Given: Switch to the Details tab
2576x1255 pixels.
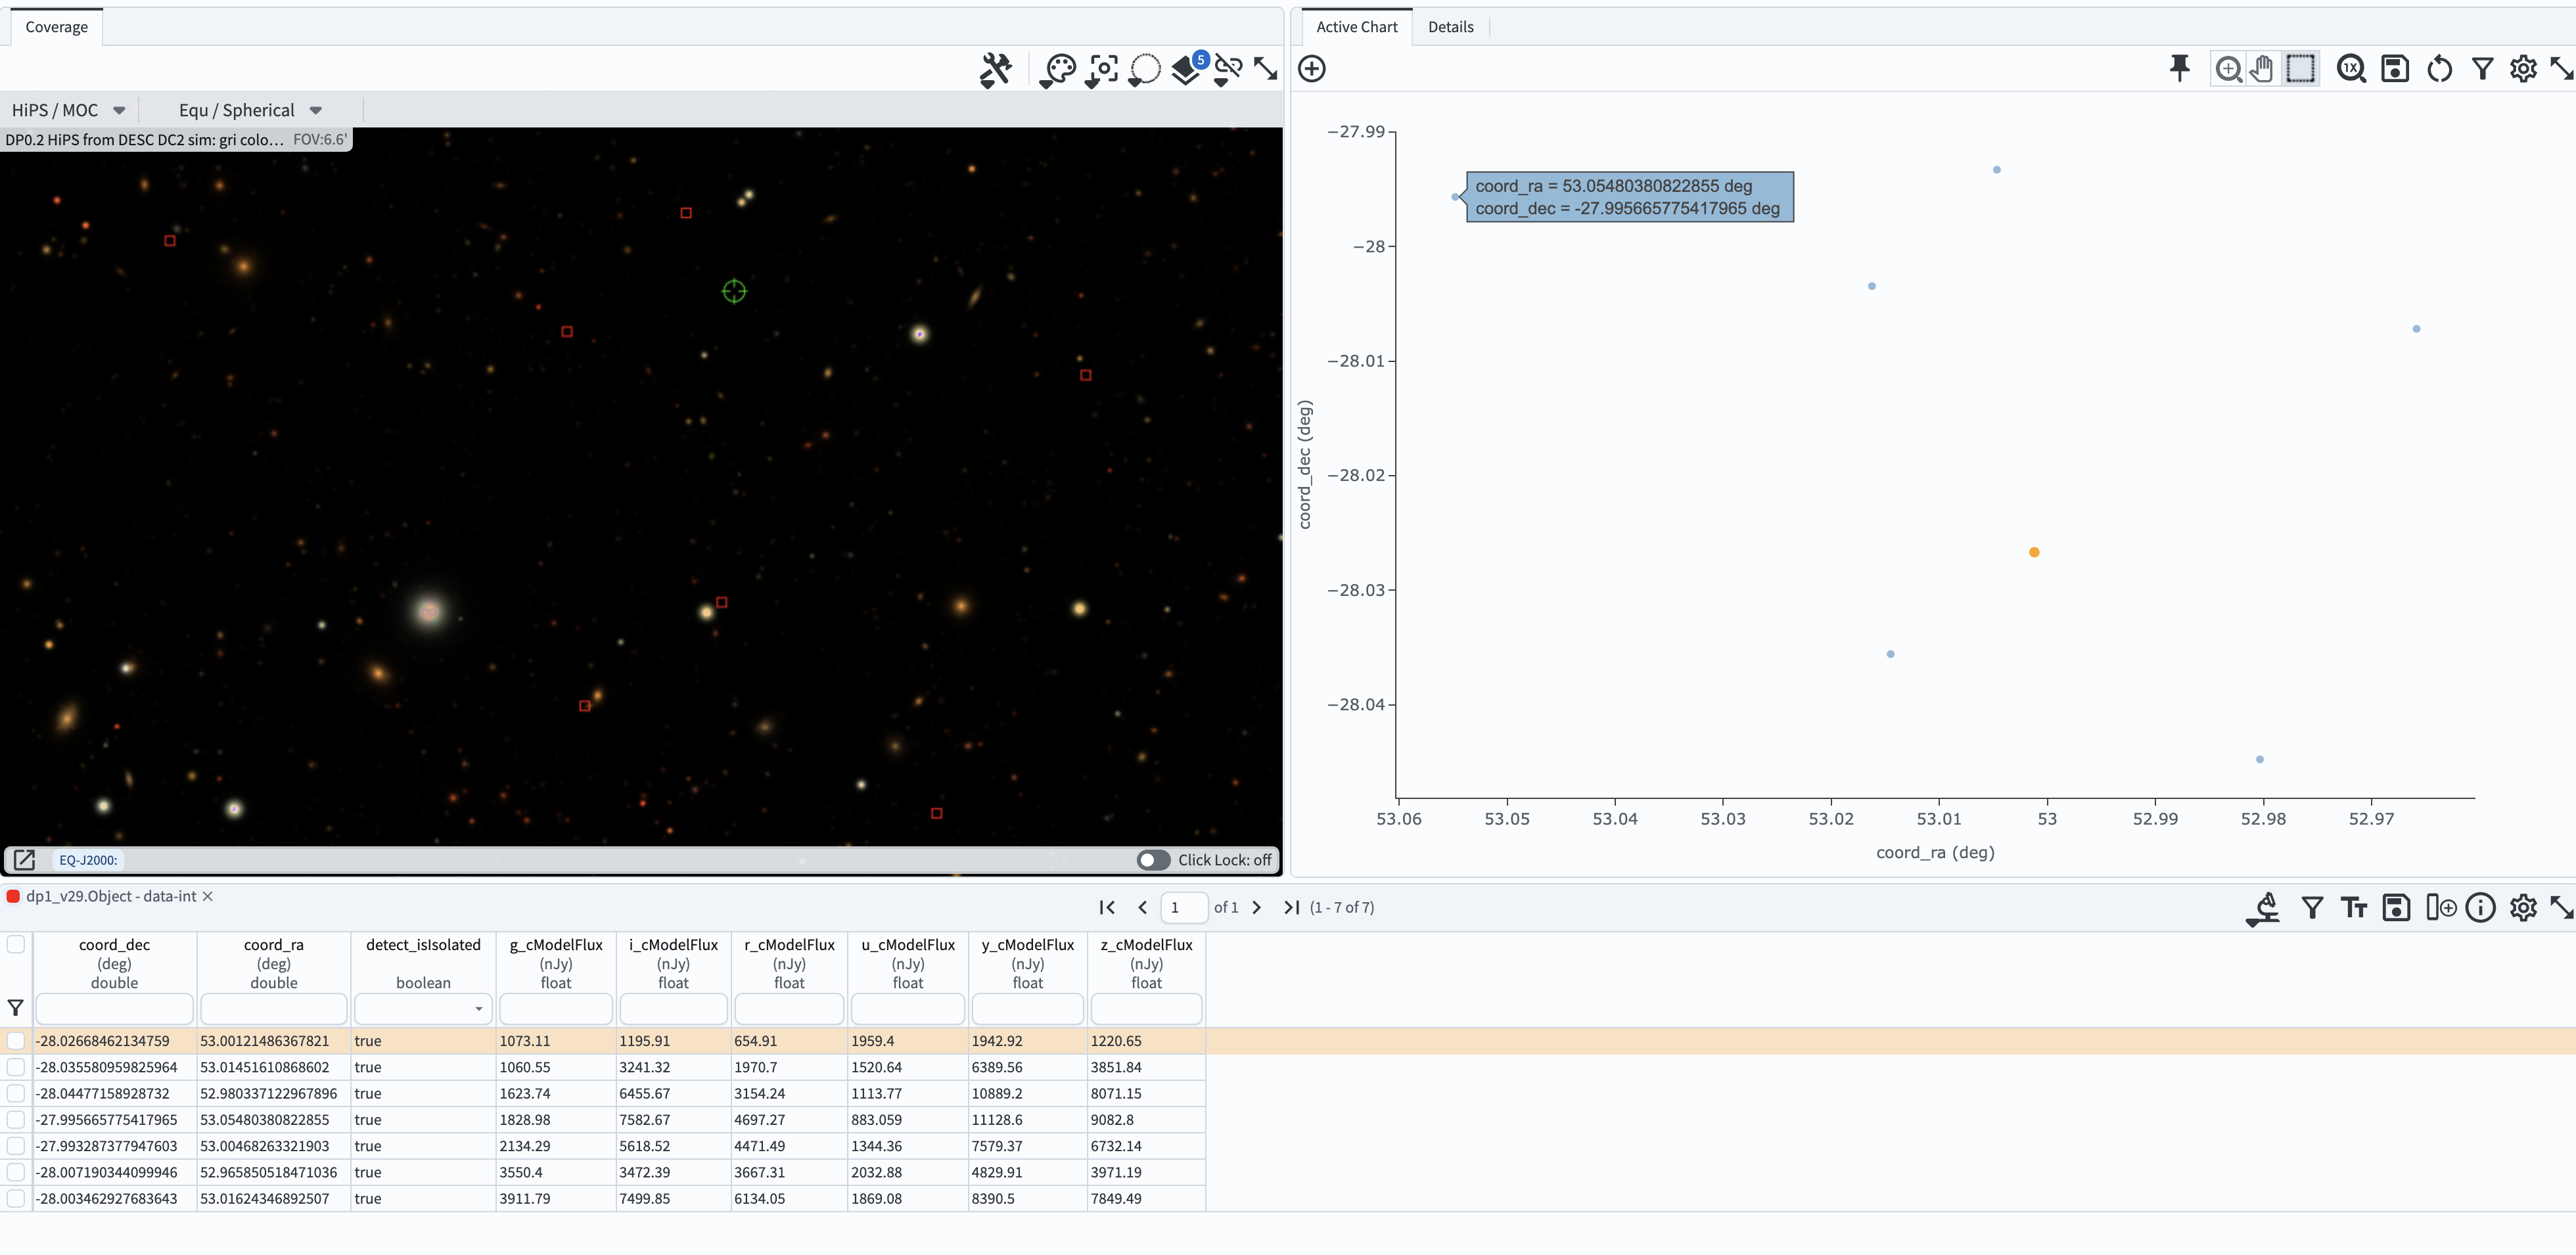Looking at the screenshot, I should pos(1450,27).
